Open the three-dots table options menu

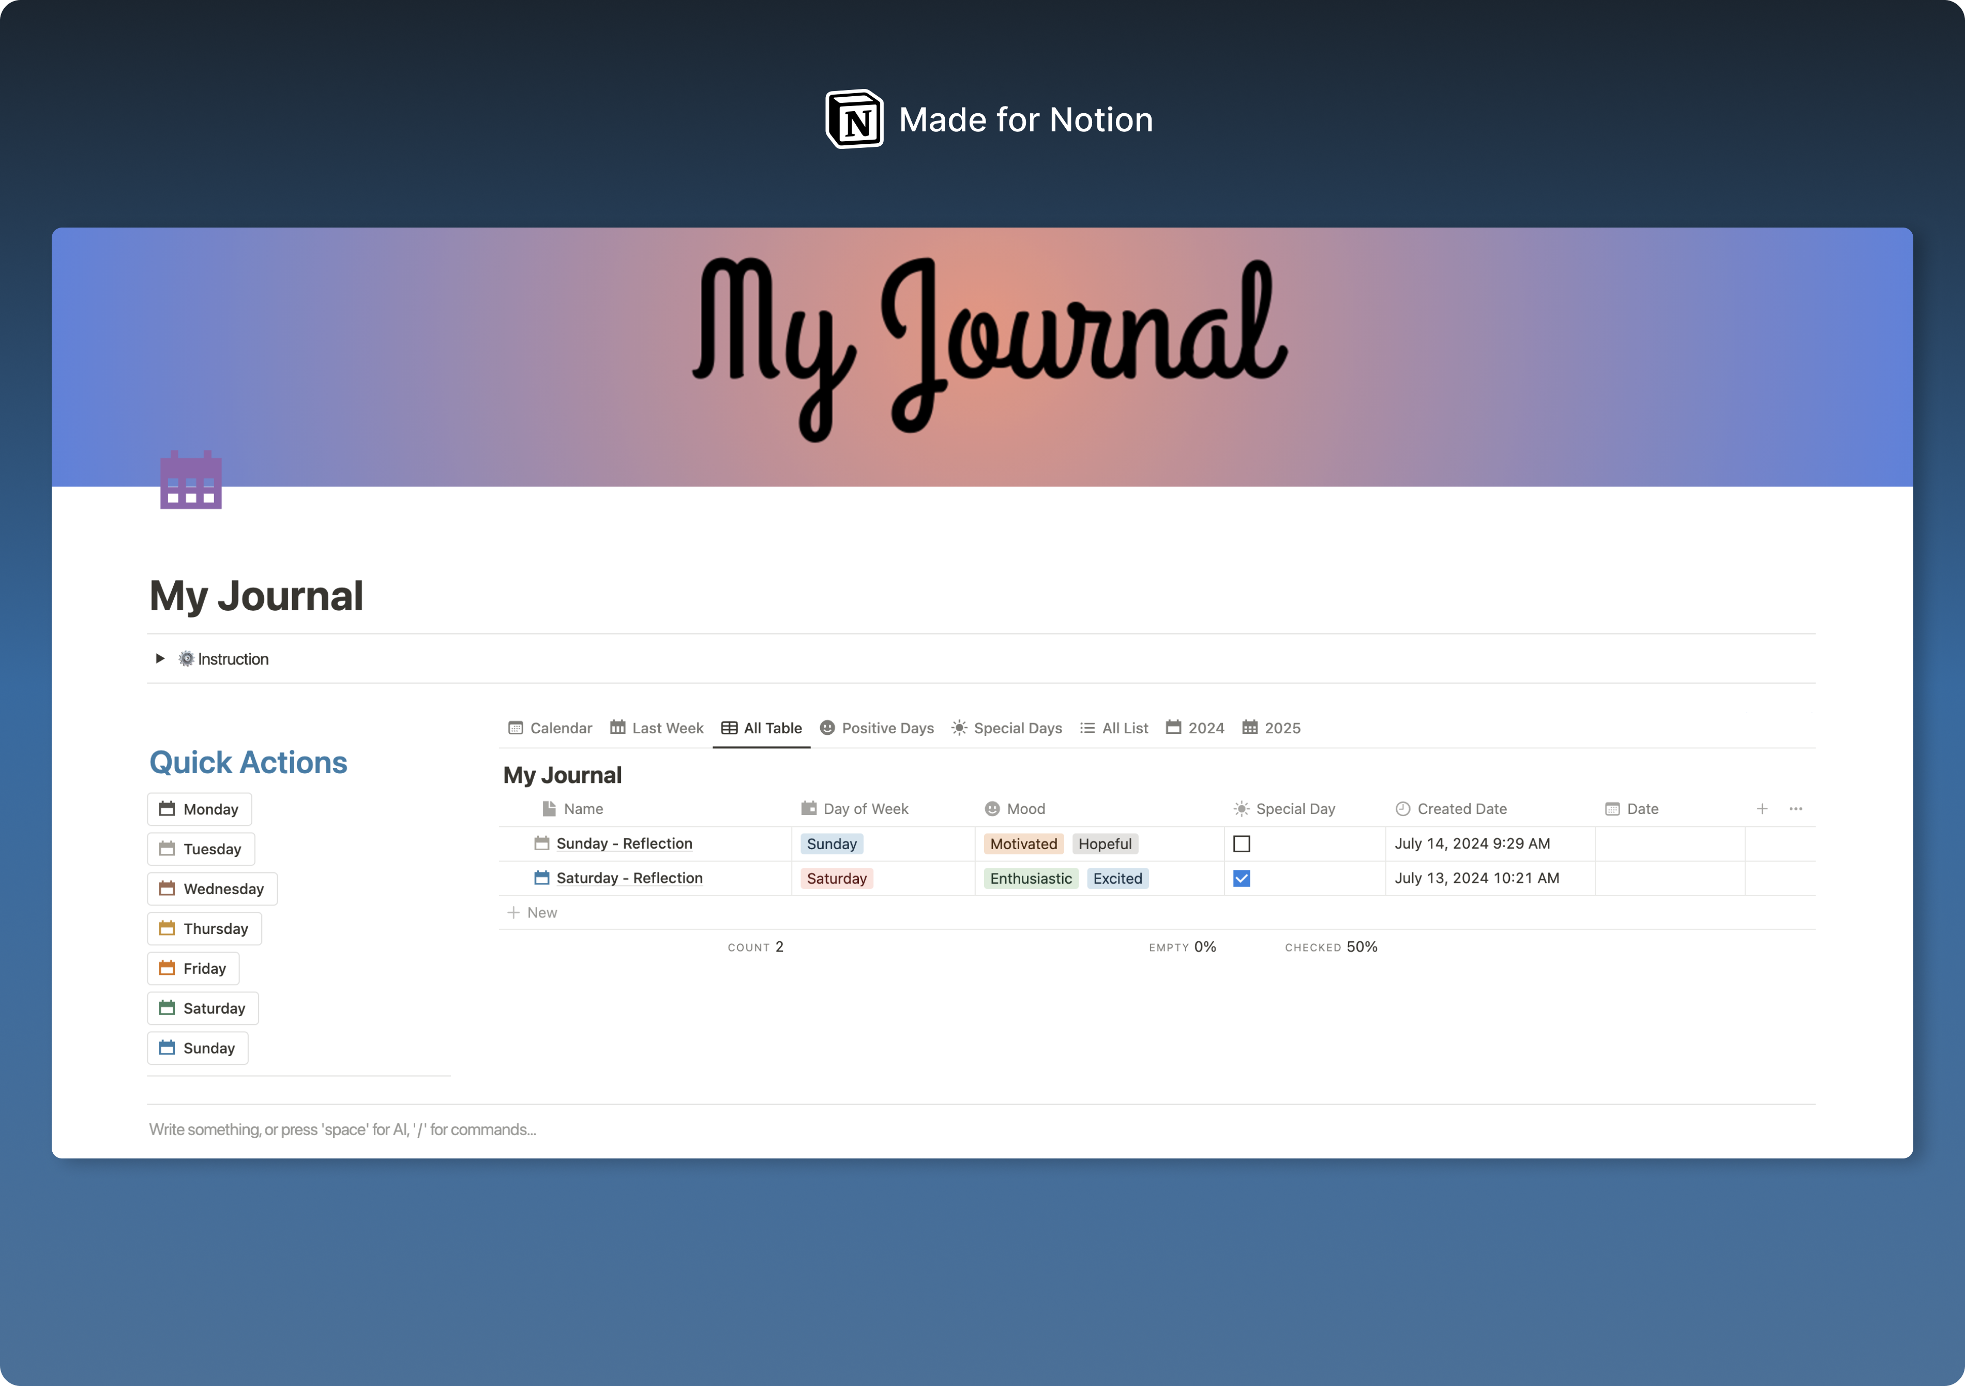pyautogui.click(x=1795, y=809)
